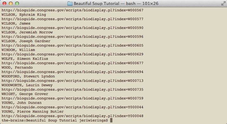Image resolution: width=227 pixels, height=124 pixels.
Task: Click the line 'YOUNG, John Duncan'
Action: 22,103
